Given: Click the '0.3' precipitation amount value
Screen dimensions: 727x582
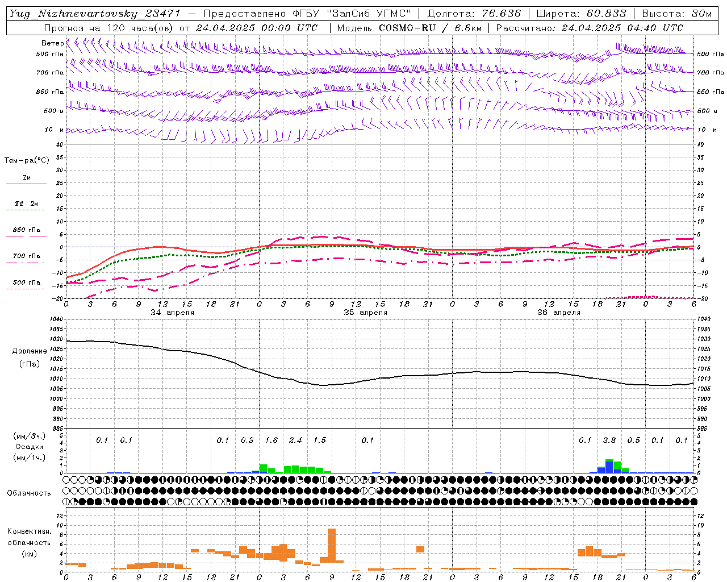Looking at the screenshot, I should point(247,440).
